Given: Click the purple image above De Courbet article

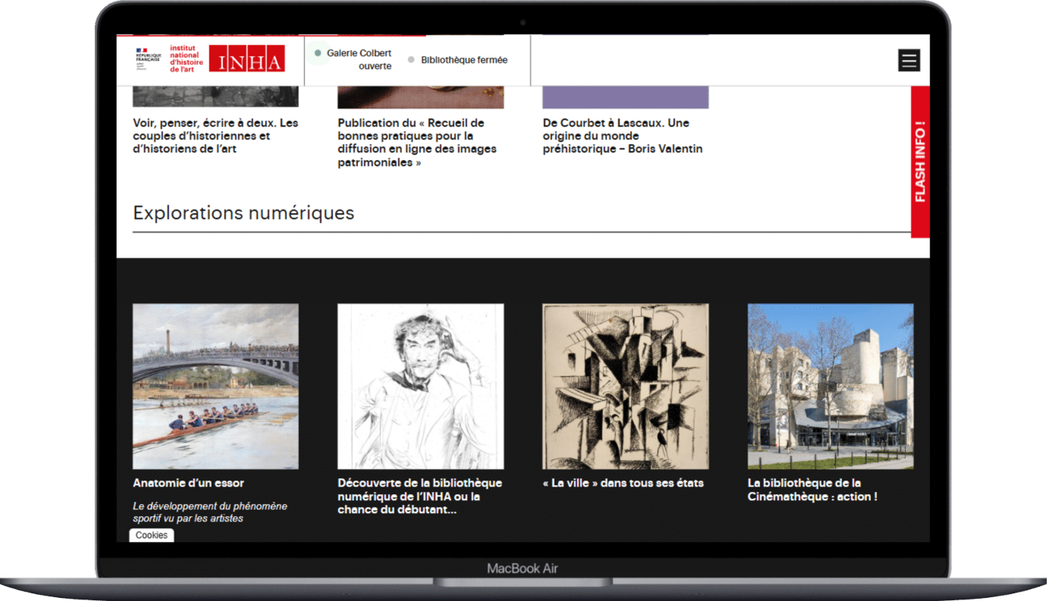Looking at the screenshot, I should coord(625,98).
